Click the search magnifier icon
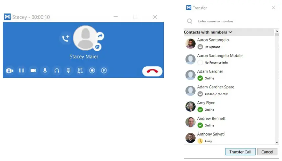Viewport: 282px width, 161px height. point(189,21)
